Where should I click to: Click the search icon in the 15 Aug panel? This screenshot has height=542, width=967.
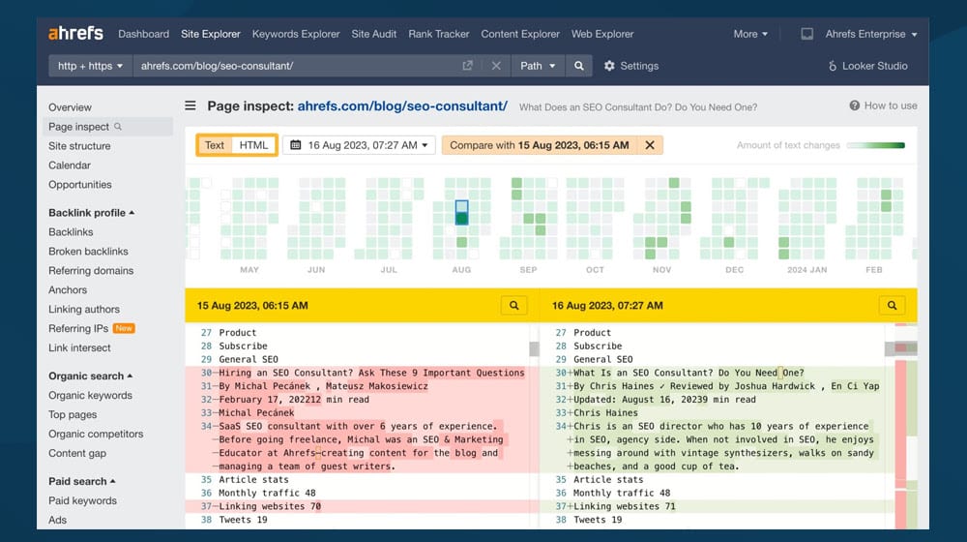point(514,305)
